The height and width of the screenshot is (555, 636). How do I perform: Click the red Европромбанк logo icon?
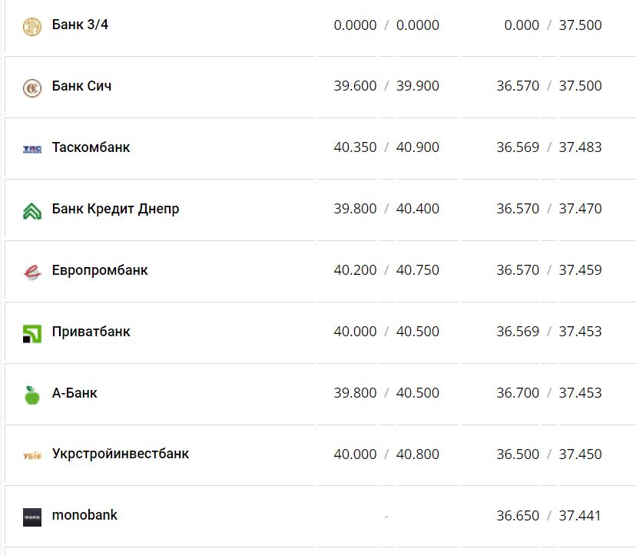[31, 272]
